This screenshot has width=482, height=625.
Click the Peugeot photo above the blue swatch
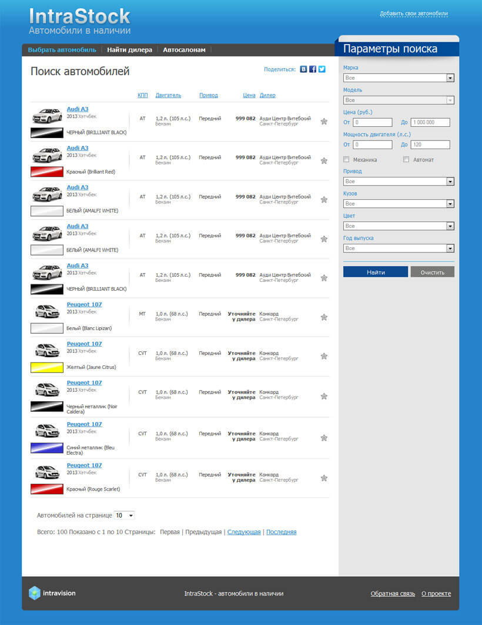click(47, 431)
